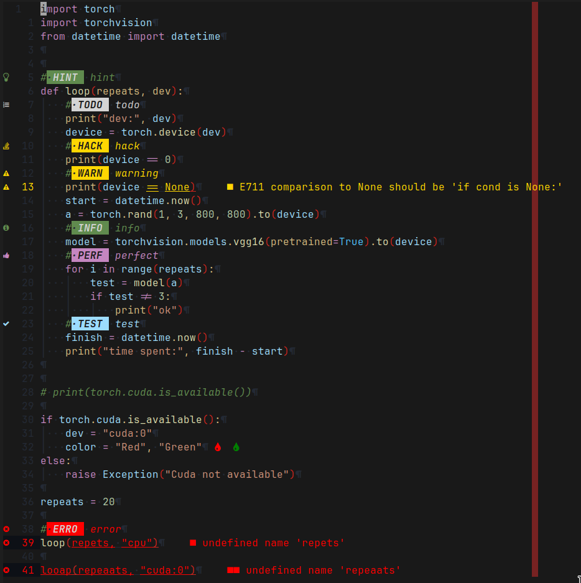Click the warning triangle on line 13
Viewport: 581px width, 583px height.
[6, 187]
